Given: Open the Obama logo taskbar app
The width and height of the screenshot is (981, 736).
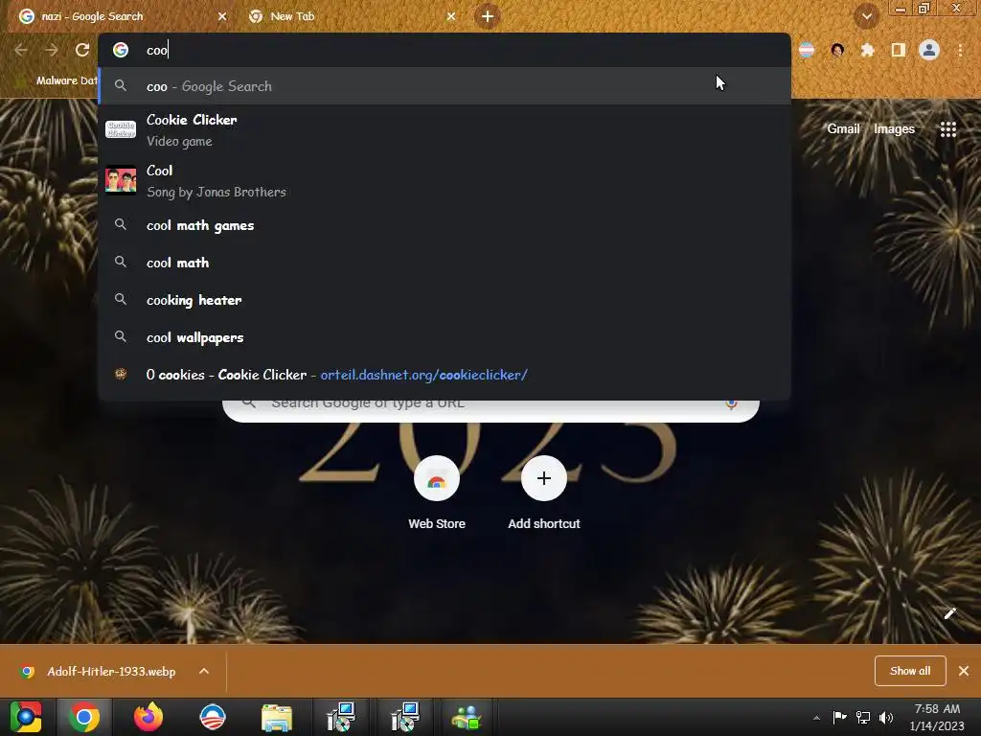Looking at the screenshot, I should pos(213,717).
